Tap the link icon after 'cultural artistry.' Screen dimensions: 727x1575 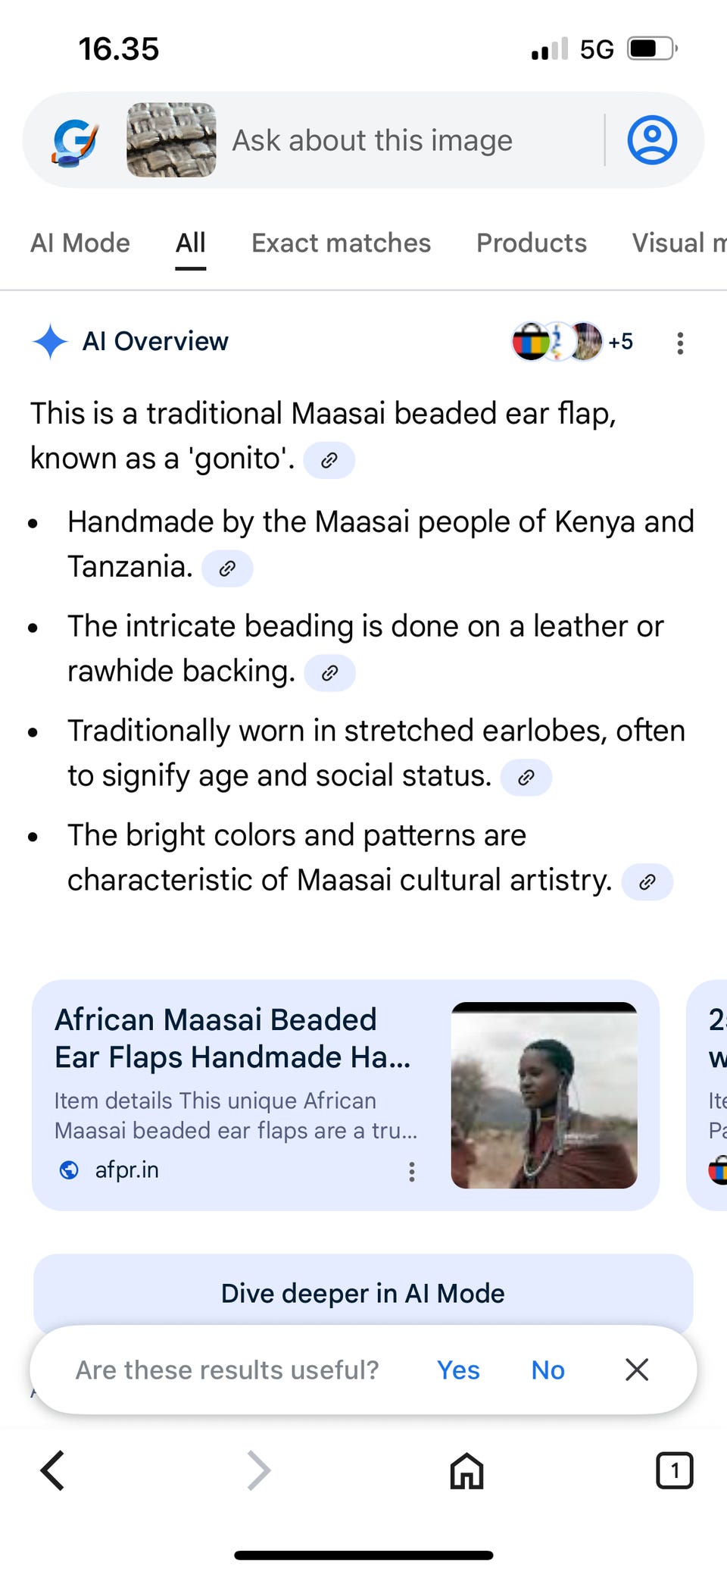(647, 882)
